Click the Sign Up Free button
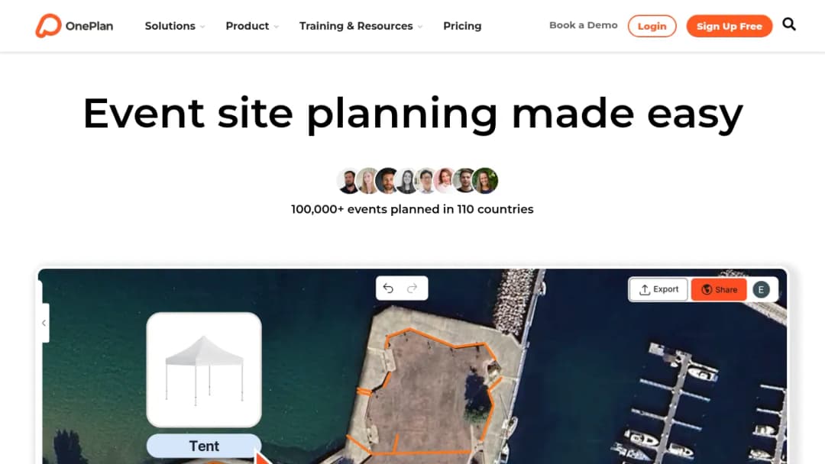The height and width of the screenshot is (464, 825). 730,26
